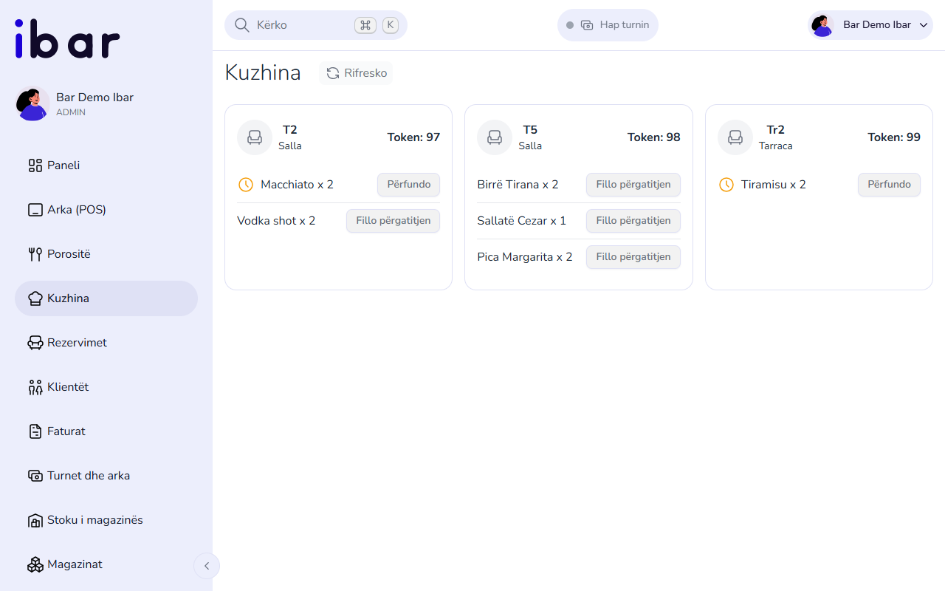Click the Faturat document icon
The image size is (945, 591).
click(x=35, y=431)
